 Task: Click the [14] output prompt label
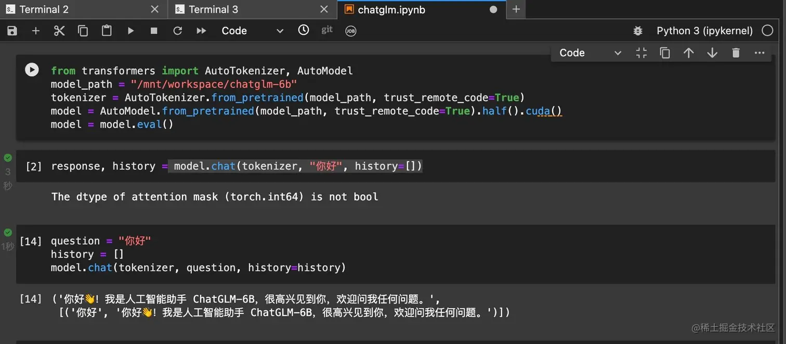(x=31, y=299)
